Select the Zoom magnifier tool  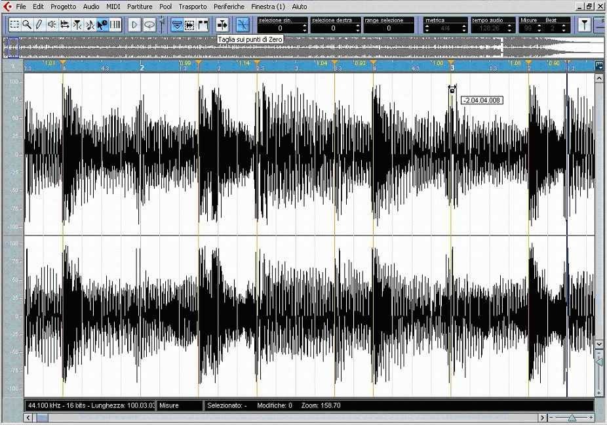pos(27,25)
